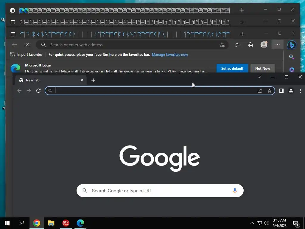Image resolution: width=305 pixels, height=229 pixels.
Task: Bookmark this tab with Chrome's star icon
Action: [269, 91]
